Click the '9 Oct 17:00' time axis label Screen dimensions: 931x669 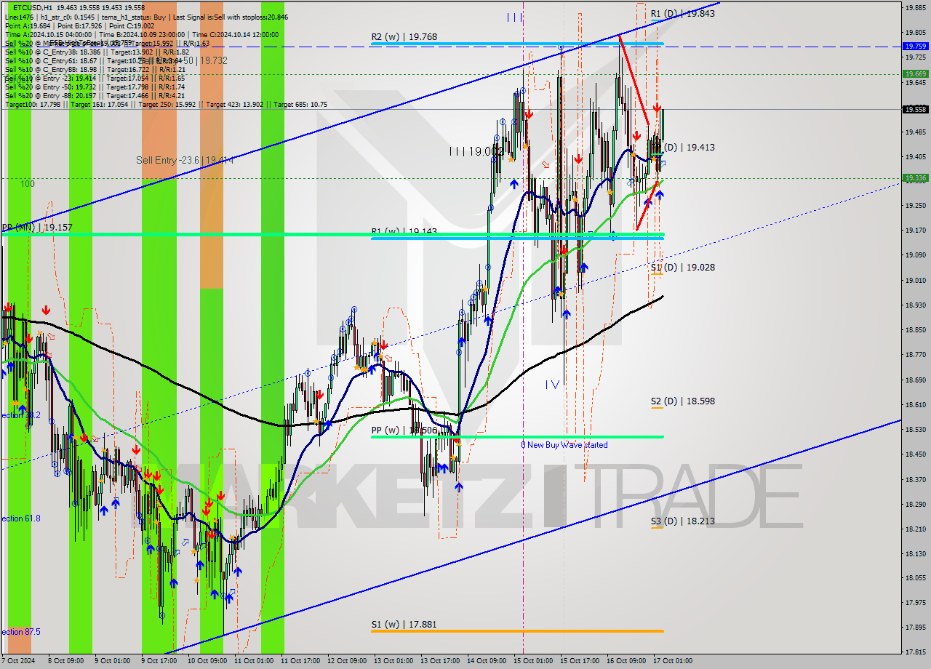click(159, 661)
